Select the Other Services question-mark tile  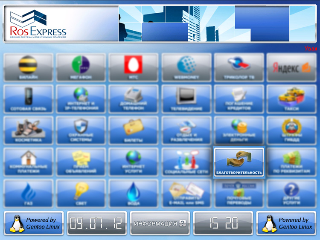pyautogui.click(x=292, y=193)
